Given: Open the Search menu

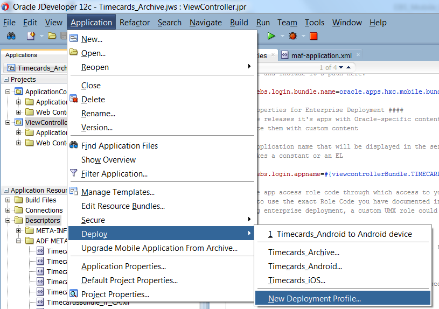Looking at the screenshot, I should pos(170,23).
